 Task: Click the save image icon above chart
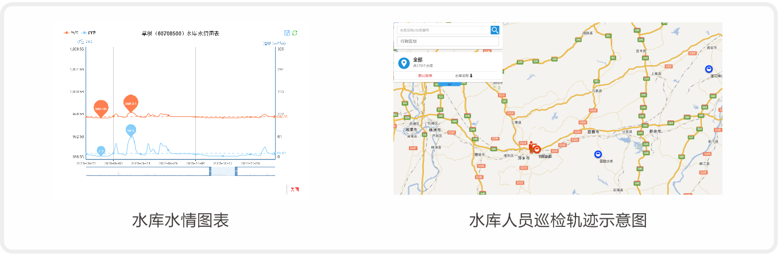click(287, 33)
